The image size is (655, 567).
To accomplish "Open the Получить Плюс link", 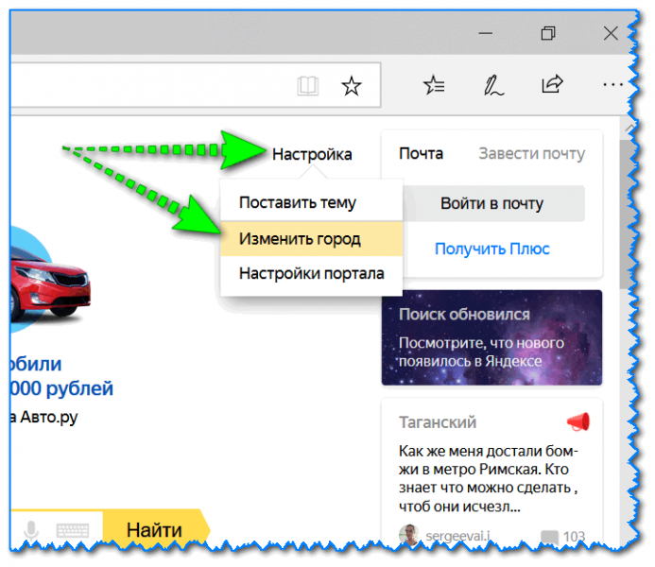I will point(492,249).
